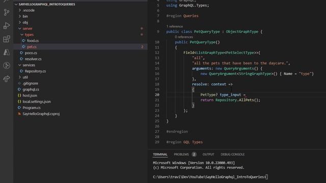326x183 pixels.
Task: Click the C# file icon beside Repository.cs
Action: coord(21,71)
